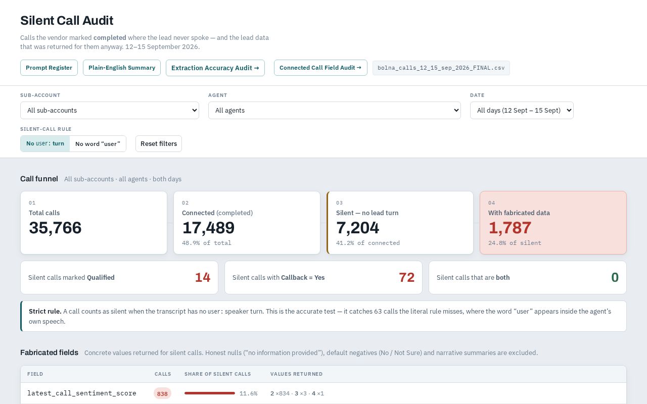Click the Silent calls marked Qualified tile
This screenshot has height=404, width=647.
coord(119,277)
